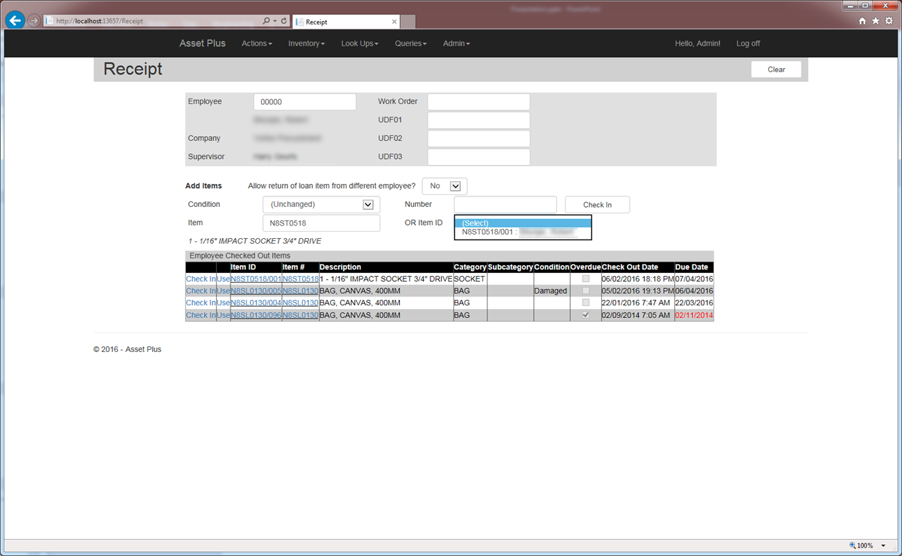Click the SOCKET category cell

coord(469,279)
